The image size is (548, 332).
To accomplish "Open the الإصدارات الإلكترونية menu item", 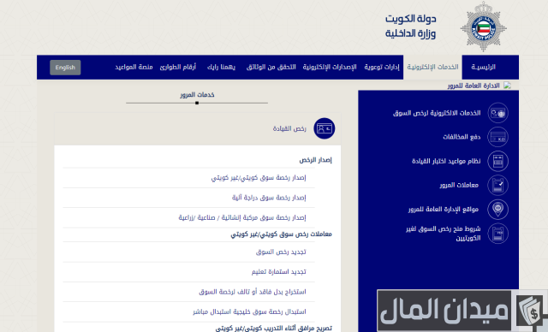I will [x=330, y=67].
